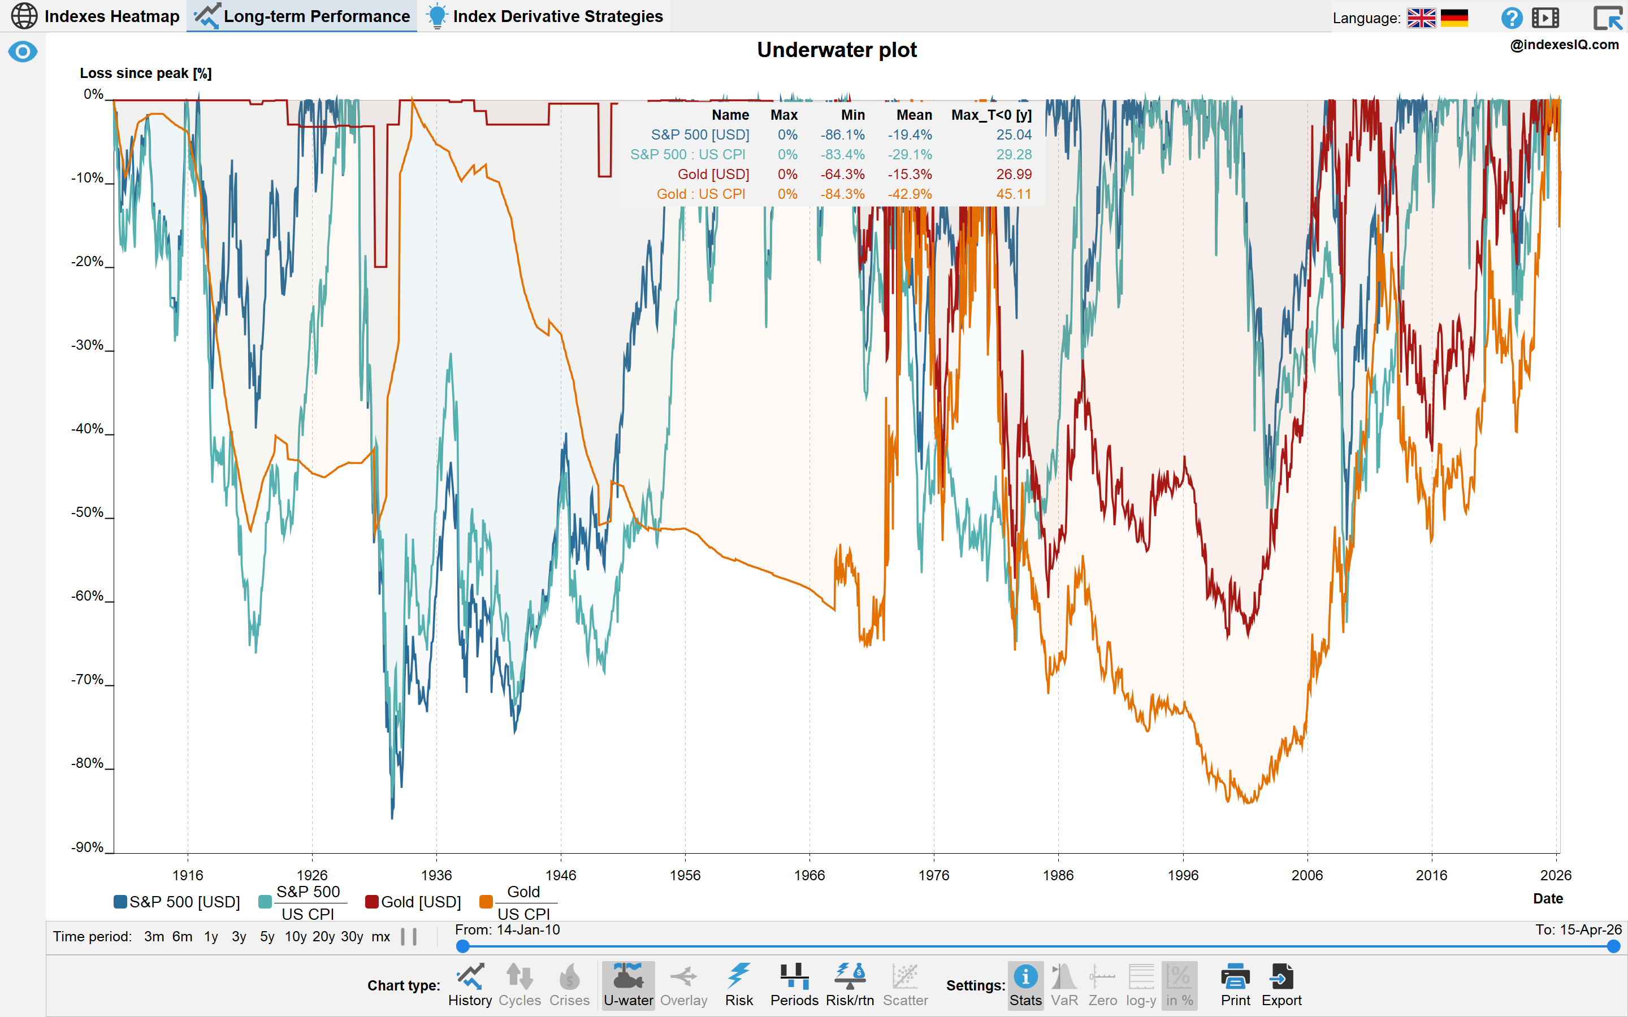
Task: Select the Periods chart type
Action: click(794, 985)
